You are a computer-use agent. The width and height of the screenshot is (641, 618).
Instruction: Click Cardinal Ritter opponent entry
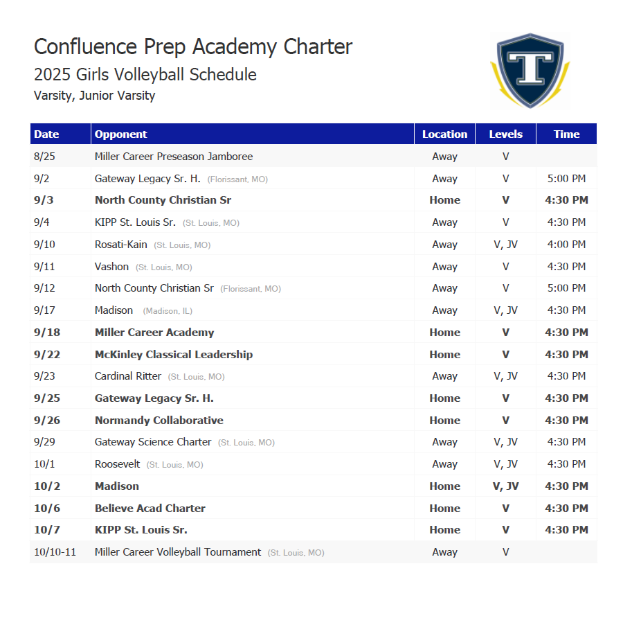(128, 376)
